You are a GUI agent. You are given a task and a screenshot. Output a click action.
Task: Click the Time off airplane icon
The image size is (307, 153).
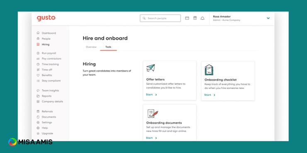(x=38, y=69)
